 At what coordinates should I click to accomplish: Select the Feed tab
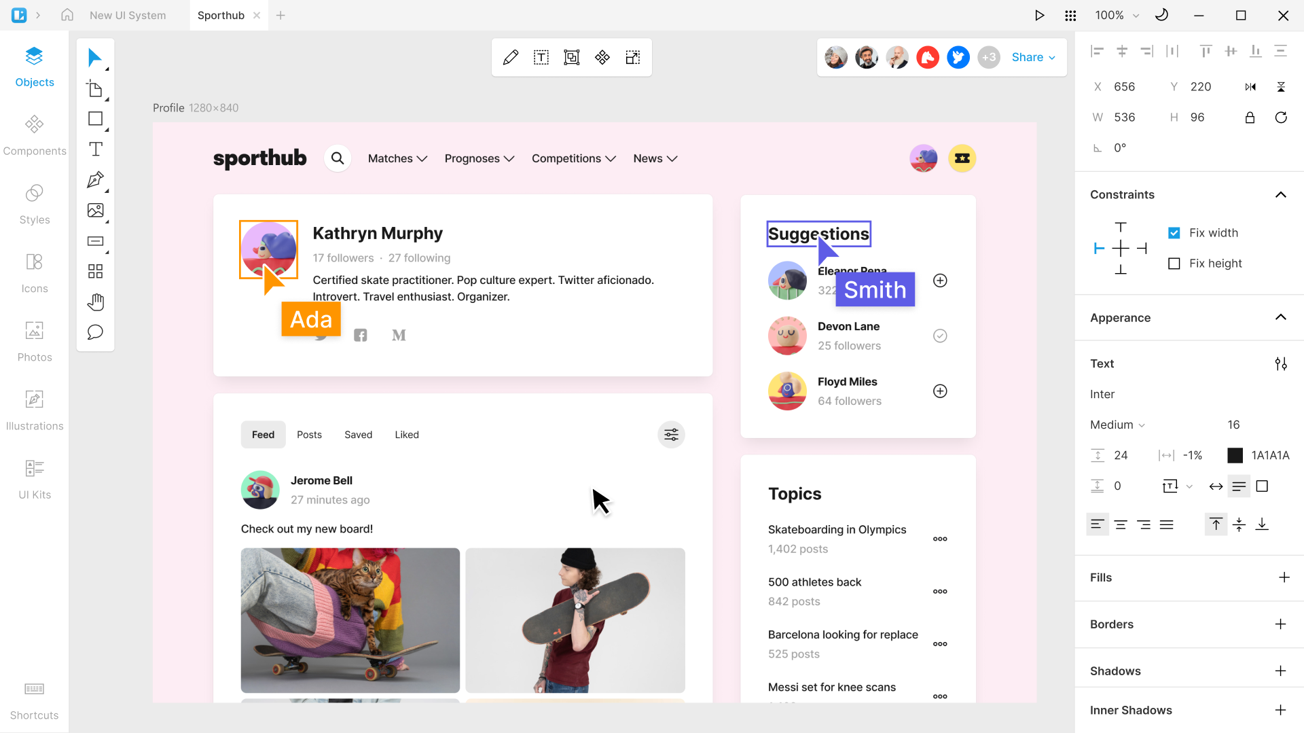click(264, 435)
